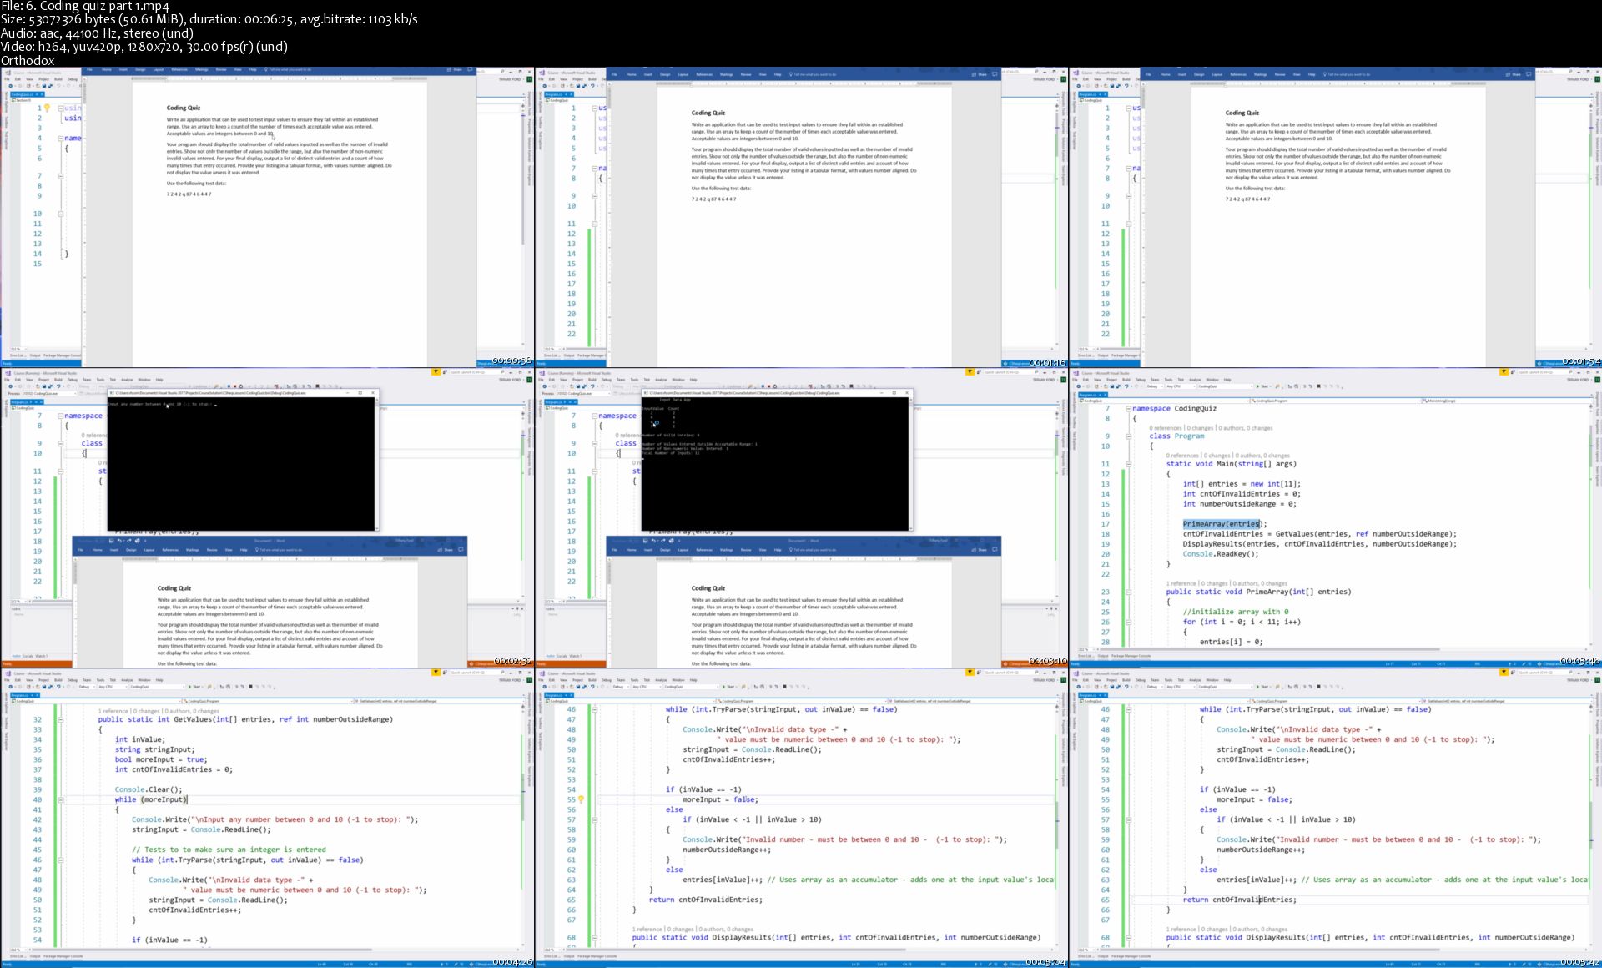The width and height of the screenshot is (1602, 968).
Task: Collapse the class Program outline box in the 00:03:48 frame
Action: (x=1128, y=436)
